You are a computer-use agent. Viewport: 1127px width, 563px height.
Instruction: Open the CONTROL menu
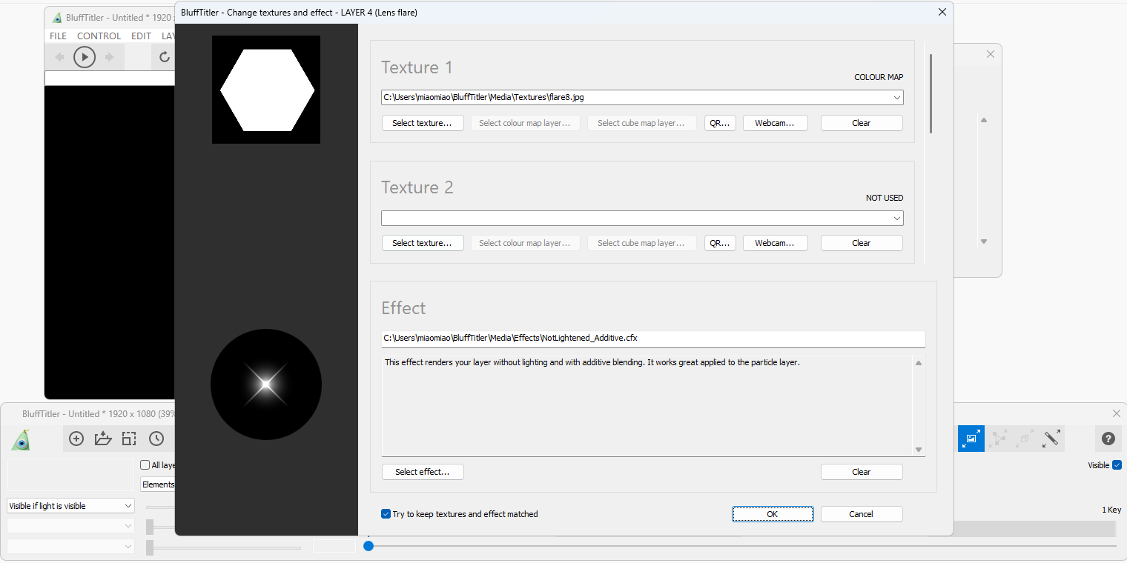click(99, 36)
